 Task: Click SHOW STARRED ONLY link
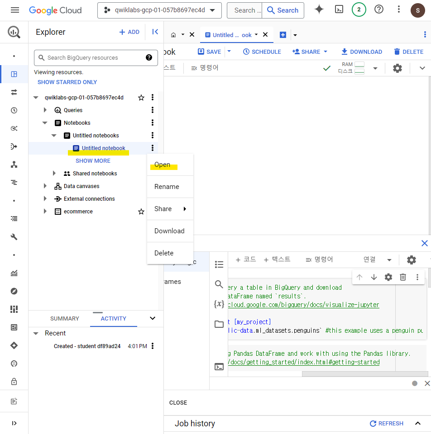point(67,82)
